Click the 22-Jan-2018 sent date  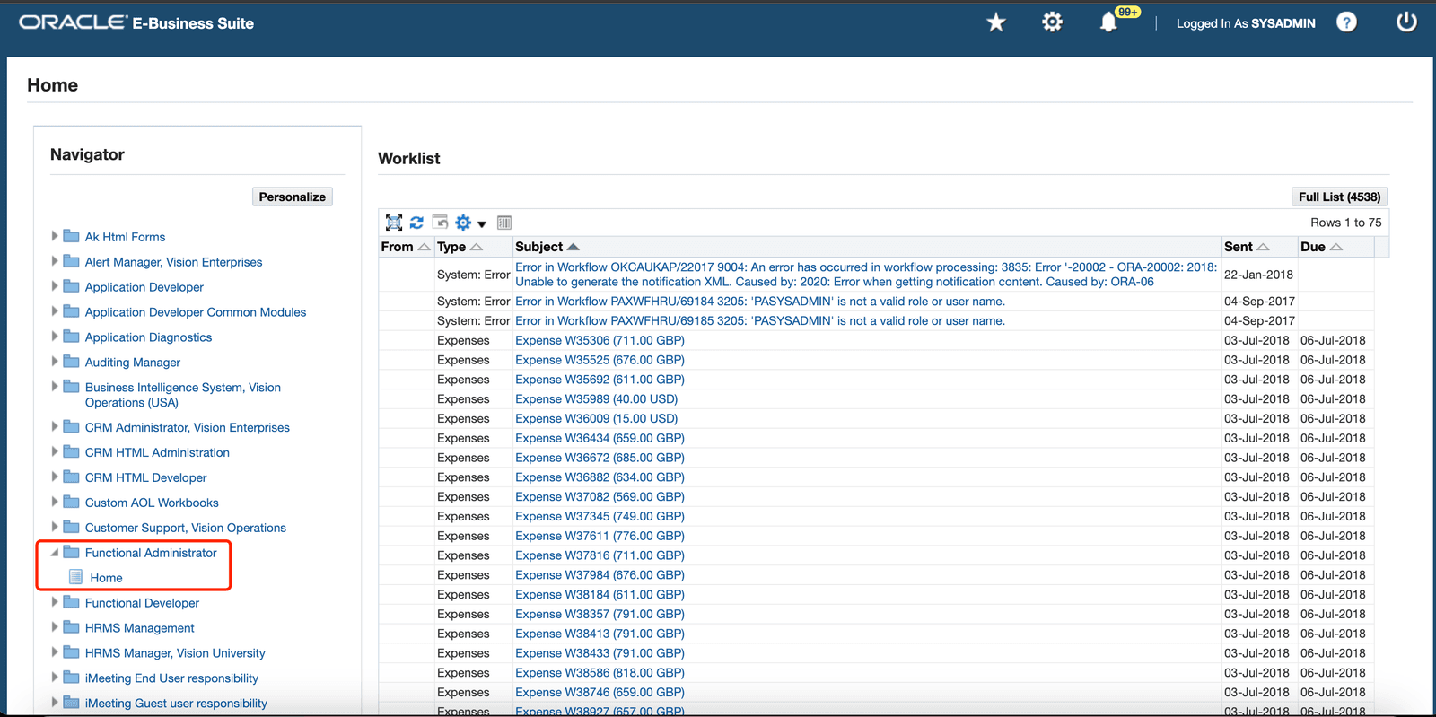[1258, 275]
